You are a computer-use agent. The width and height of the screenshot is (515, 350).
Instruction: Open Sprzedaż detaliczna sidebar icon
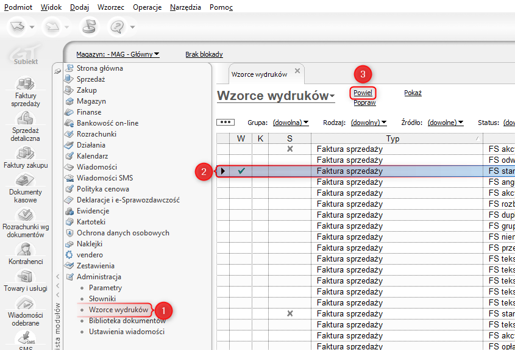tap(24, 119)
